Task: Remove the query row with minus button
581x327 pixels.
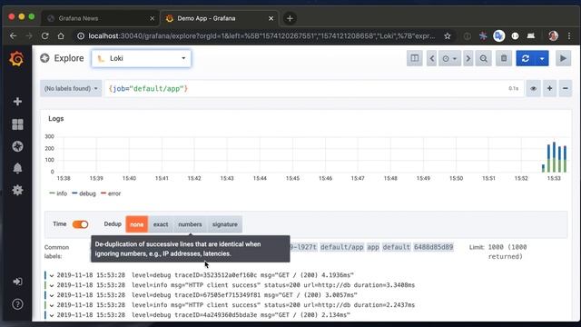Action: 565,89
